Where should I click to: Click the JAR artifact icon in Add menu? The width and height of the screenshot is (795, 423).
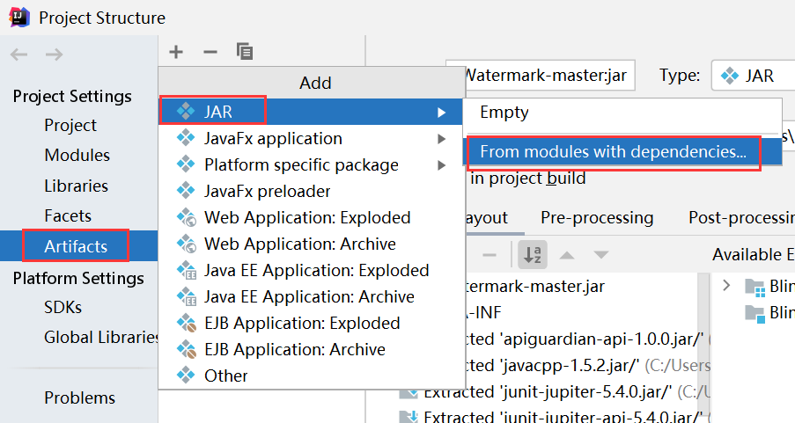(186, 112)
